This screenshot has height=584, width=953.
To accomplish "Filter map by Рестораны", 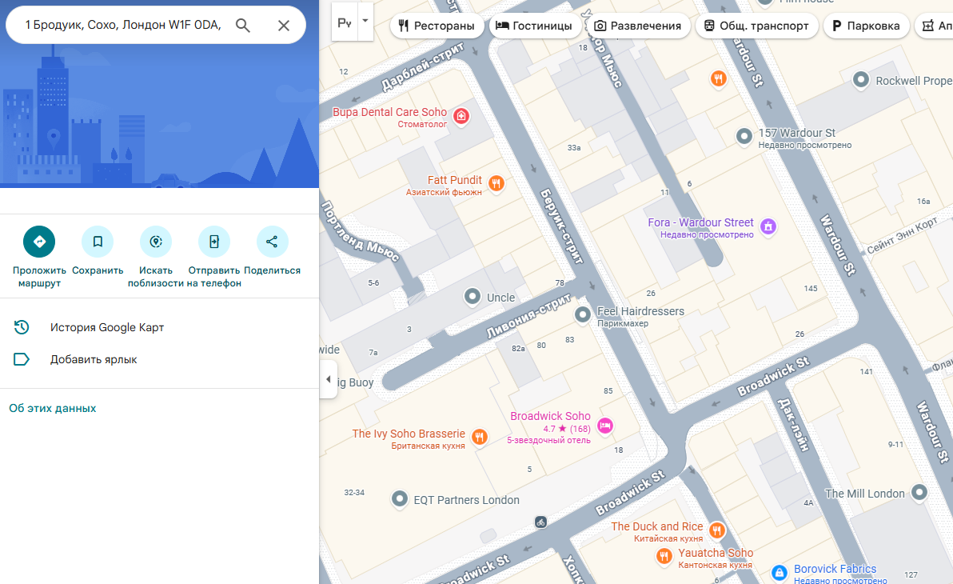I will point(437,26).
